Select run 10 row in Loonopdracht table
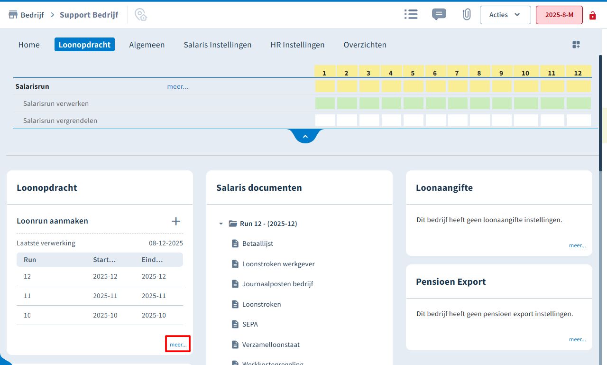This screenshot has width=607, height=365. pyautogui.click(x=100, y=315)
